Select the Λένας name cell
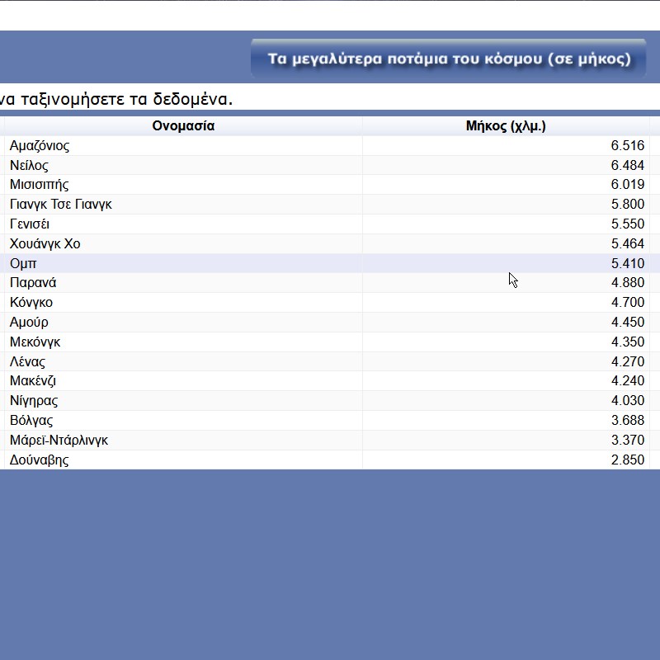Image resolution: width=660 pixels, height=660 pixels. pos(183,361)
